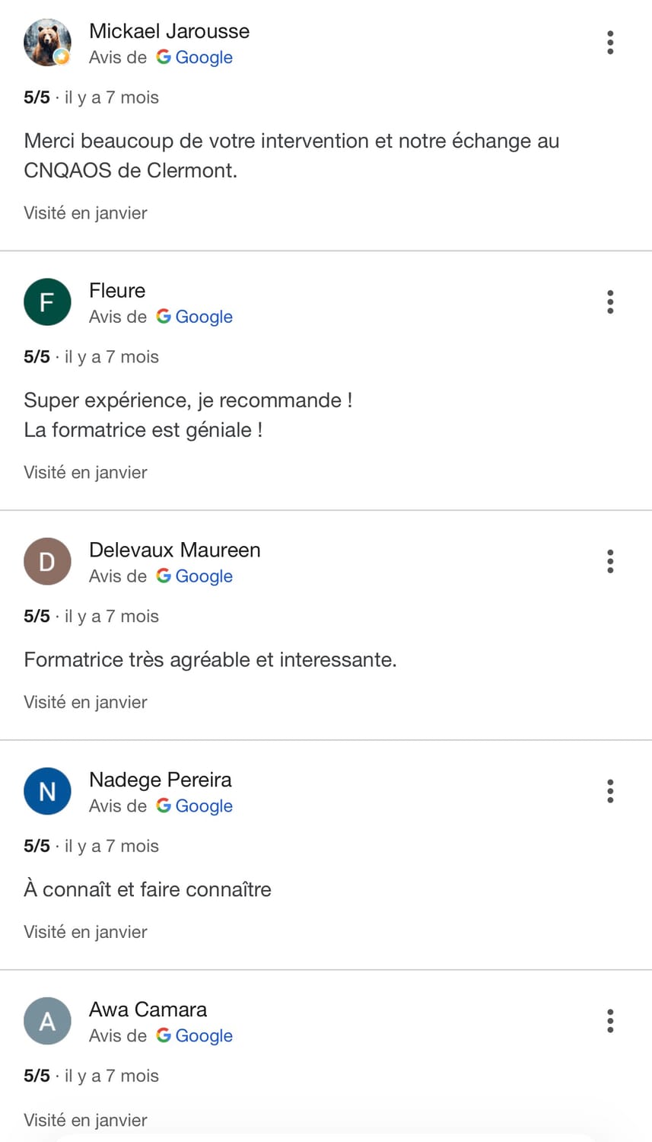Viewport: 652px width, 1142px height.
Task: Click Awa Camara's gray A avatar
Action: tap(47, 1021)
